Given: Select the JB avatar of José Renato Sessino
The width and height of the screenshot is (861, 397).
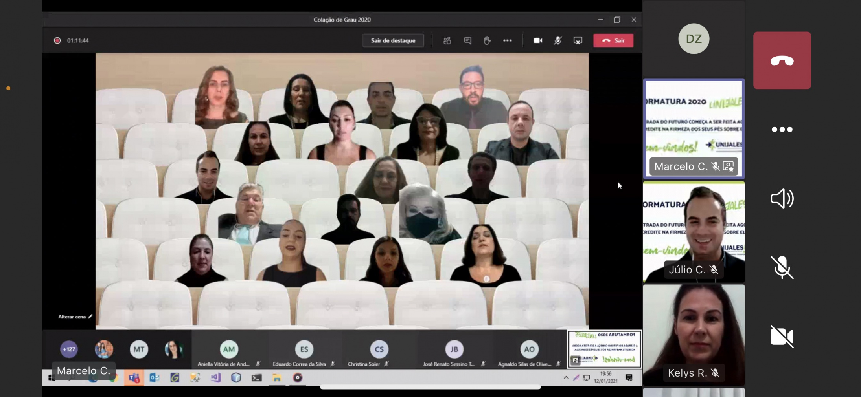Looking at the screenshot, I should click(x=454, y=349).
